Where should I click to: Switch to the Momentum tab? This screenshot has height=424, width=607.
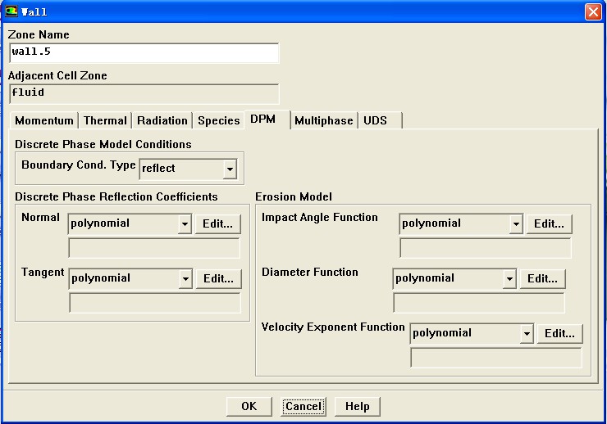coord(45,120)
